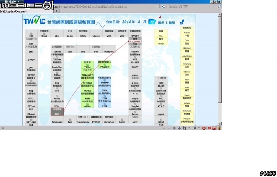The width and height of the screenshot is (277, 177).
Task: Select the AT&T network node
Action: coord(161,104)
